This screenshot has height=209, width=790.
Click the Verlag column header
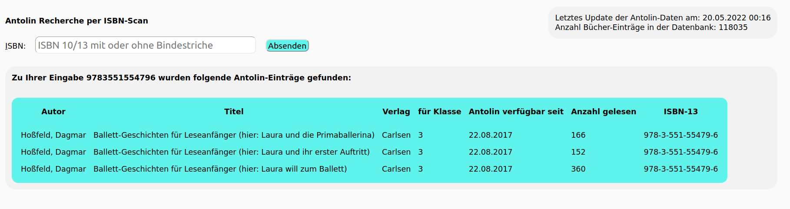pos(396,112)
